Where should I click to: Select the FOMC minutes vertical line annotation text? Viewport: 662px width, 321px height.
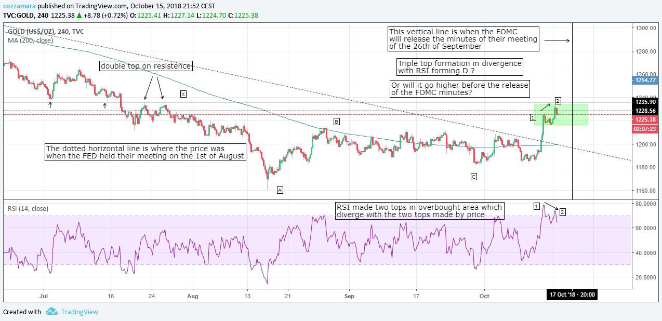(x=464, y=39)
